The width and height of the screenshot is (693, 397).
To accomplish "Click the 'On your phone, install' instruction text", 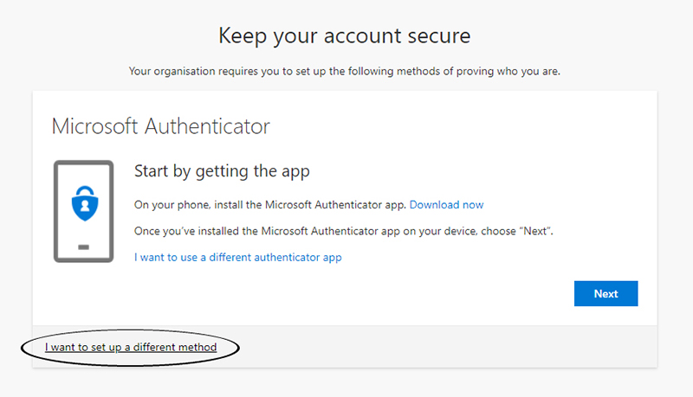I will pos(269,205).
